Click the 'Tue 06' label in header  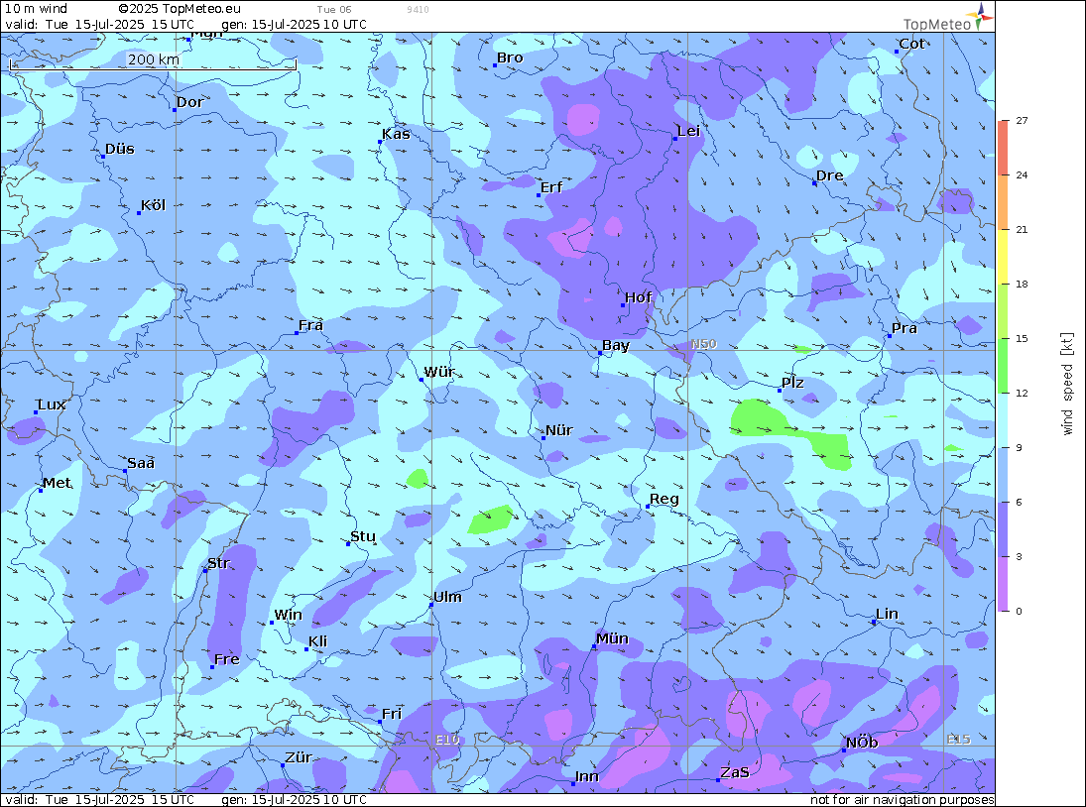click(x=334, y=10)
